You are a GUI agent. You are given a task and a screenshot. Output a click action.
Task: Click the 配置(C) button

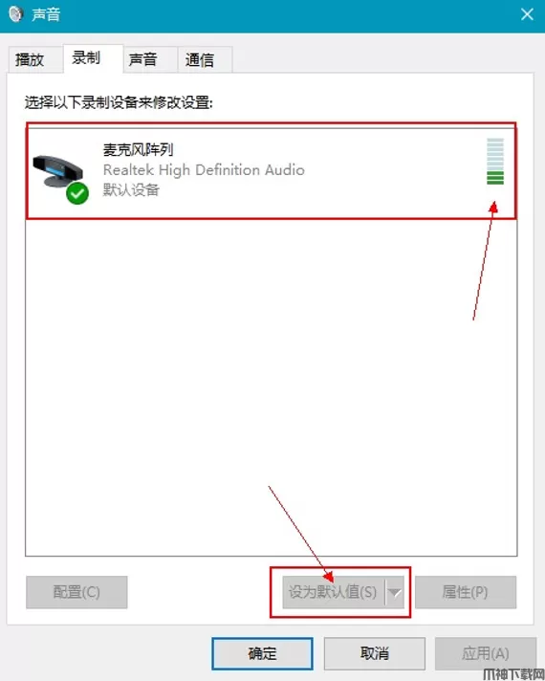(76, 592)
